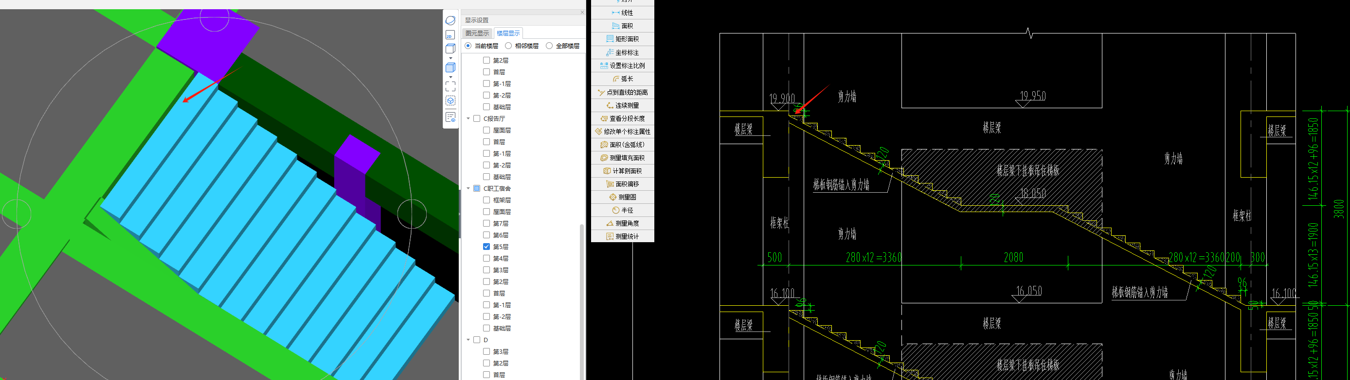Check the 第4层 checkbox
1350x380 pixels.
486,258
